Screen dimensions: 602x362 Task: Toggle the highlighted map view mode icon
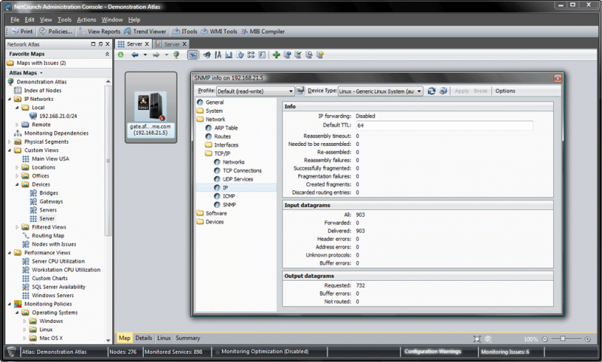tap(193, 55)
